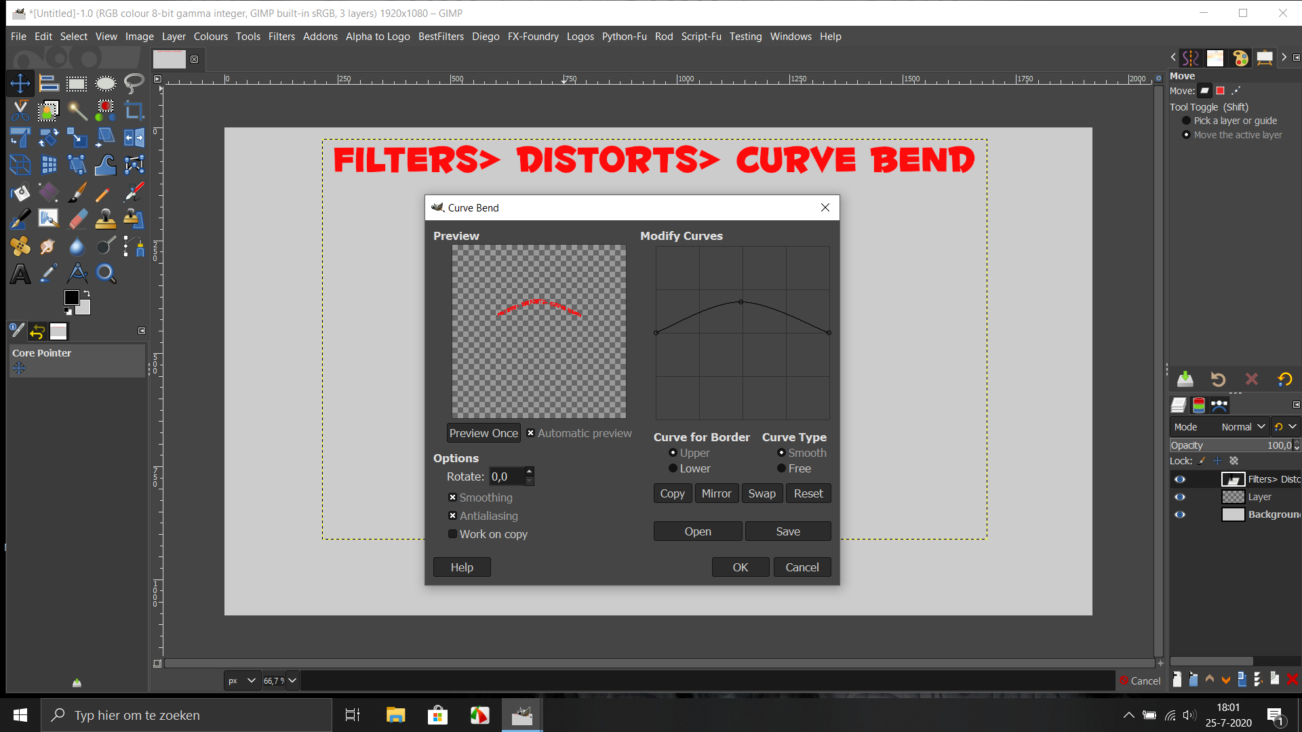Open the Filters menu
This screenshot has height=732, width=1302.
pyautogui.click(x=281, y=37)
